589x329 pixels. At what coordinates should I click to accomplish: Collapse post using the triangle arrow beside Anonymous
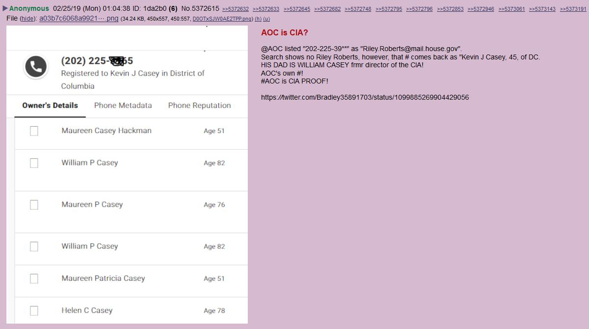point(5,8)
